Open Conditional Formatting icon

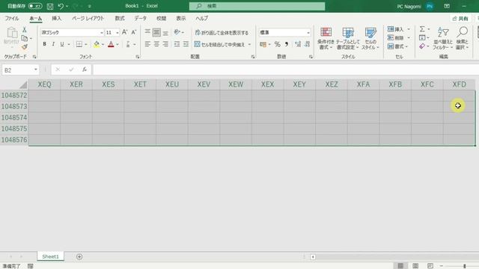coord(326,32)
